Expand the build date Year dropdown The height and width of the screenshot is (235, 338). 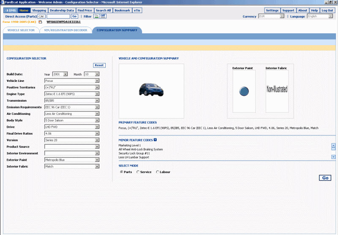click(x=65, y=74)
